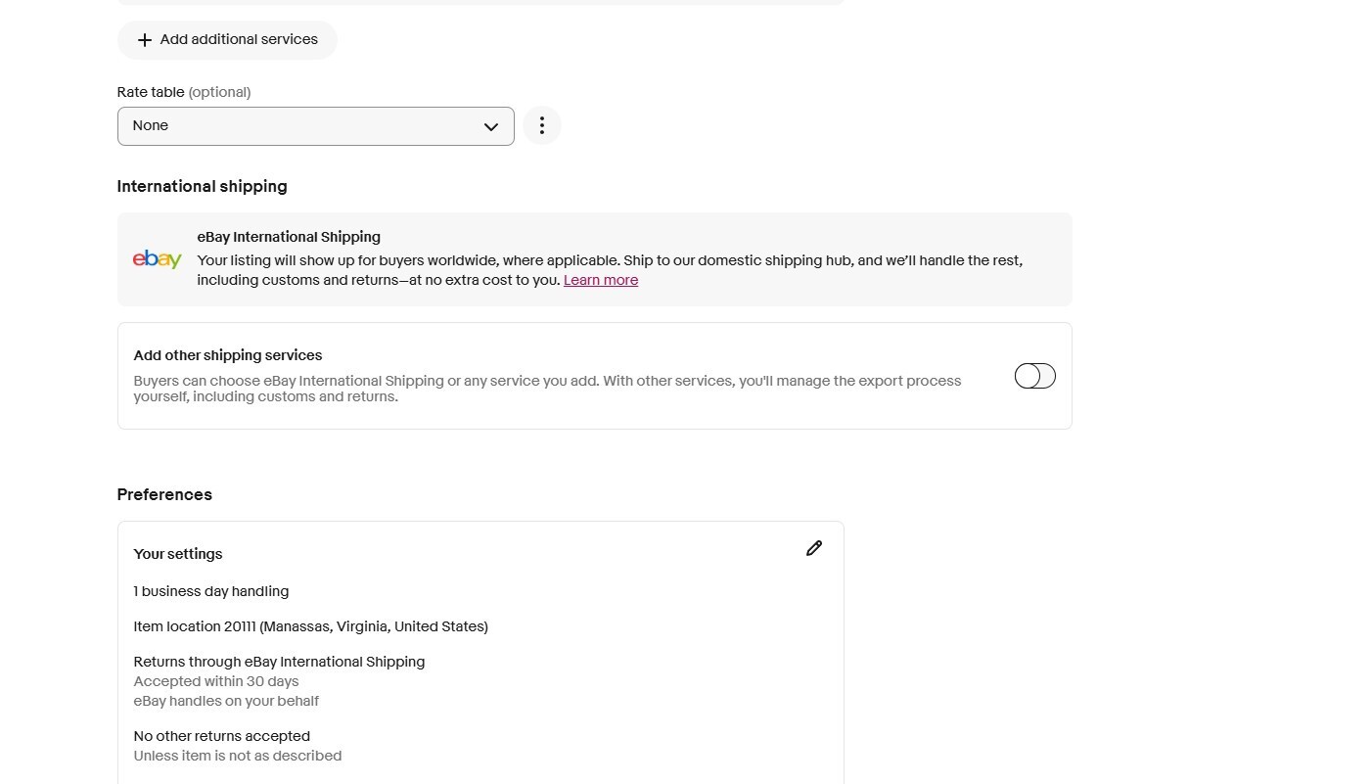1371x784 pixels.
Task: Click the eBay logo in the International Shipping banner
Action: pyautogui.click(x=157, y=259)
